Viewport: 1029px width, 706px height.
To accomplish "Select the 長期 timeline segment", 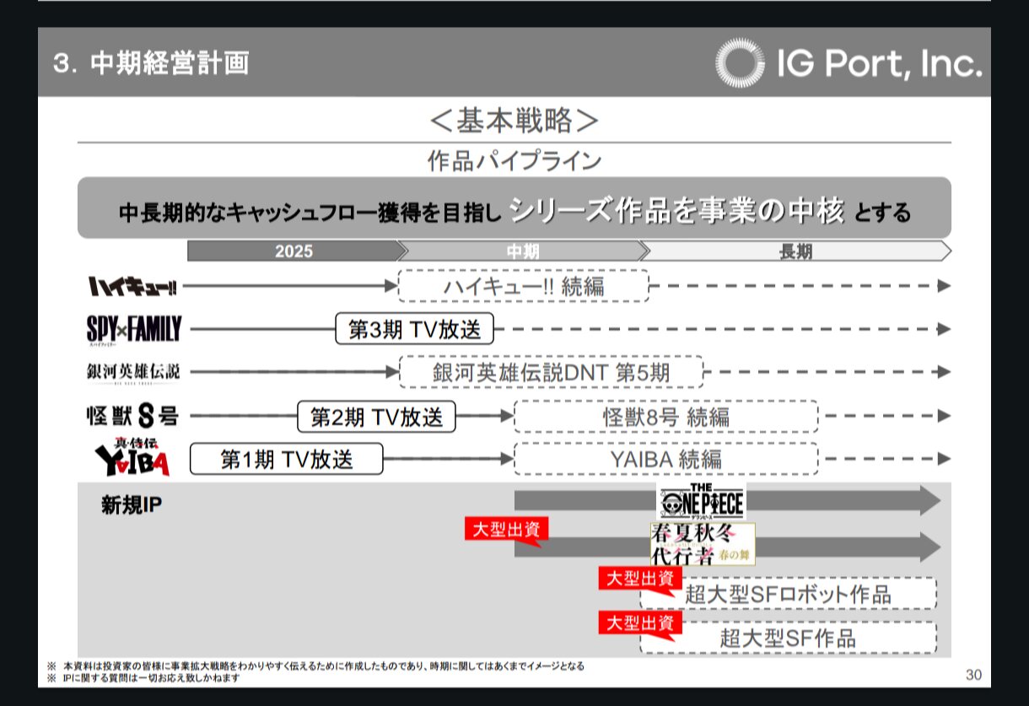I will pos(796,251).
